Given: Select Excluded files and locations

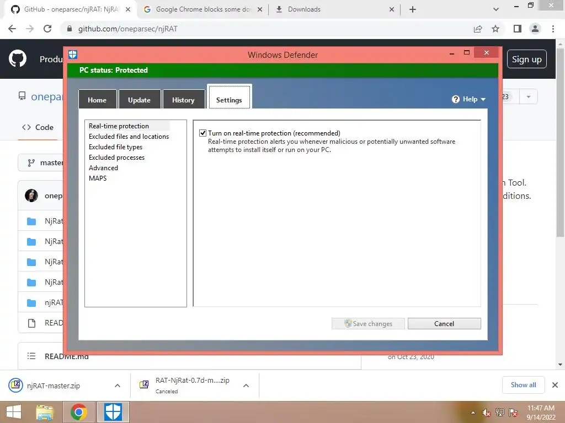Looking at the screenshot, I should [129, 137].
